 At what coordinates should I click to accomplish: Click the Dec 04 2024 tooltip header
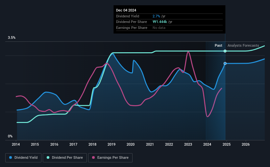click(126, 10)
